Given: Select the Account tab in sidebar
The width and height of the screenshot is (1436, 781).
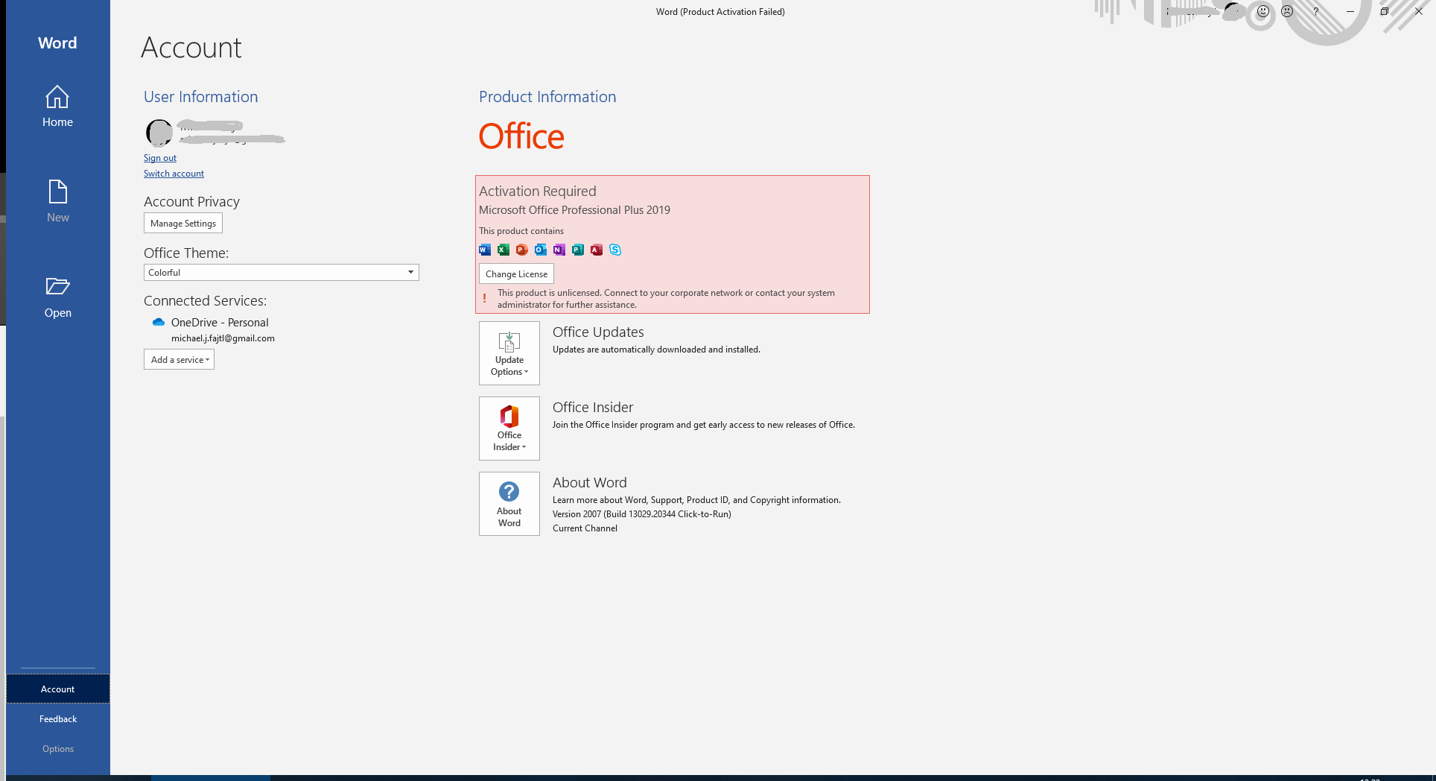Looking at the screenshot, I should 57,689.
